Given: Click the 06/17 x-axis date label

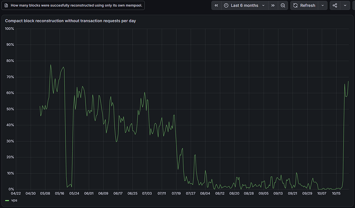Looking at the screenshot, I should 118,194.
